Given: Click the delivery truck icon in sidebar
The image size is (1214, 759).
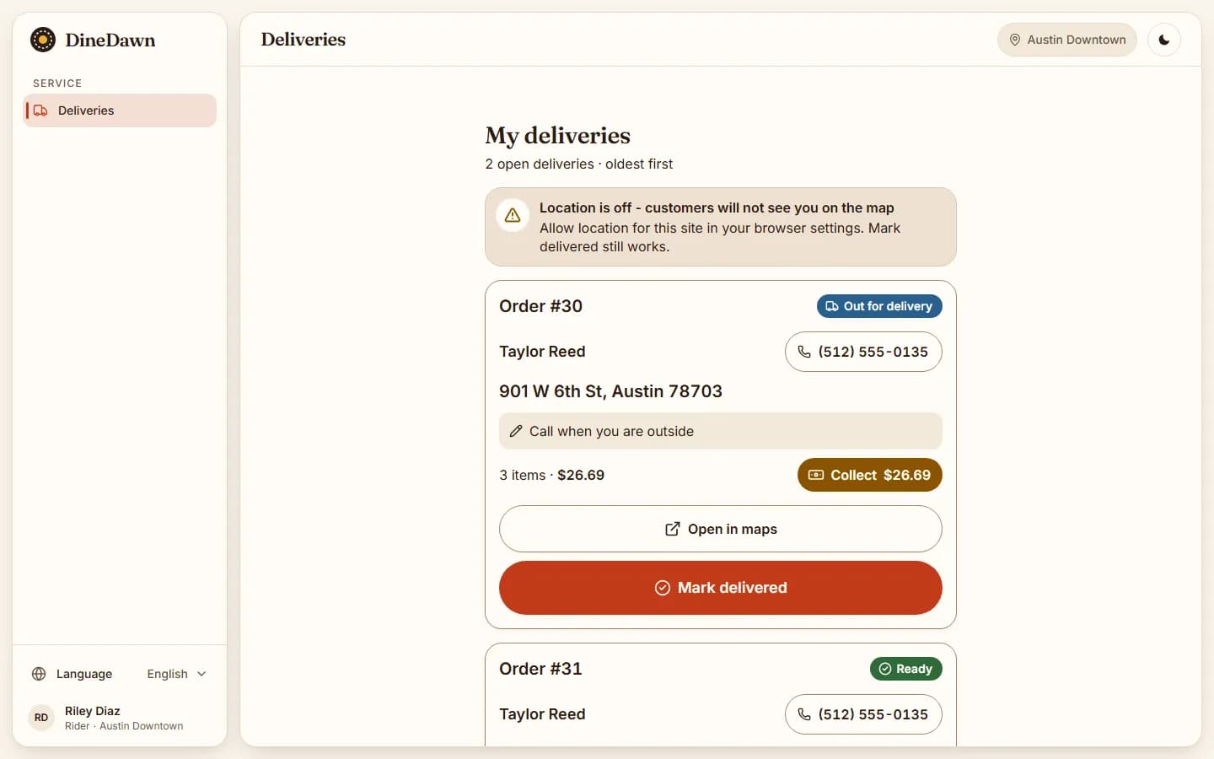Looking at the screenshot, I should coord(40,110).
